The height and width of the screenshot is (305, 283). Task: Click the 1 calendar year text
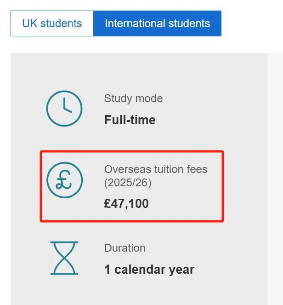[x=149, y=269]
